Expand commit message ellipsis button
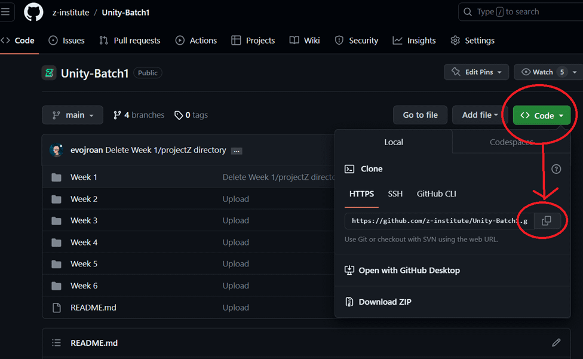This screenshot has width=583, height=359. 237,151
